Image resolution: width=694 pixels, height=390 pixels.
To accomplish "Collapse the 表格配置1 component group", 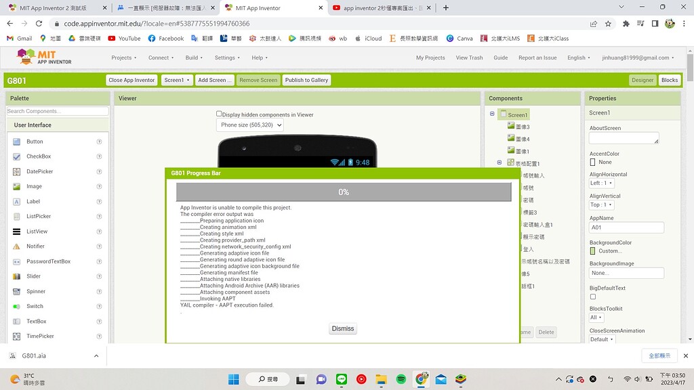I will [499, 162].
